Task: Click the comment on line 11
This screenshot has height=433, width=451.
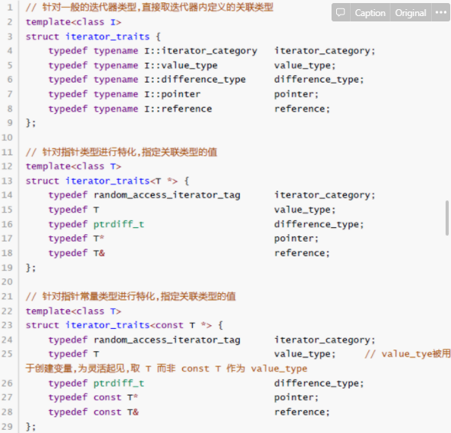Action: (x=122, y=152)
